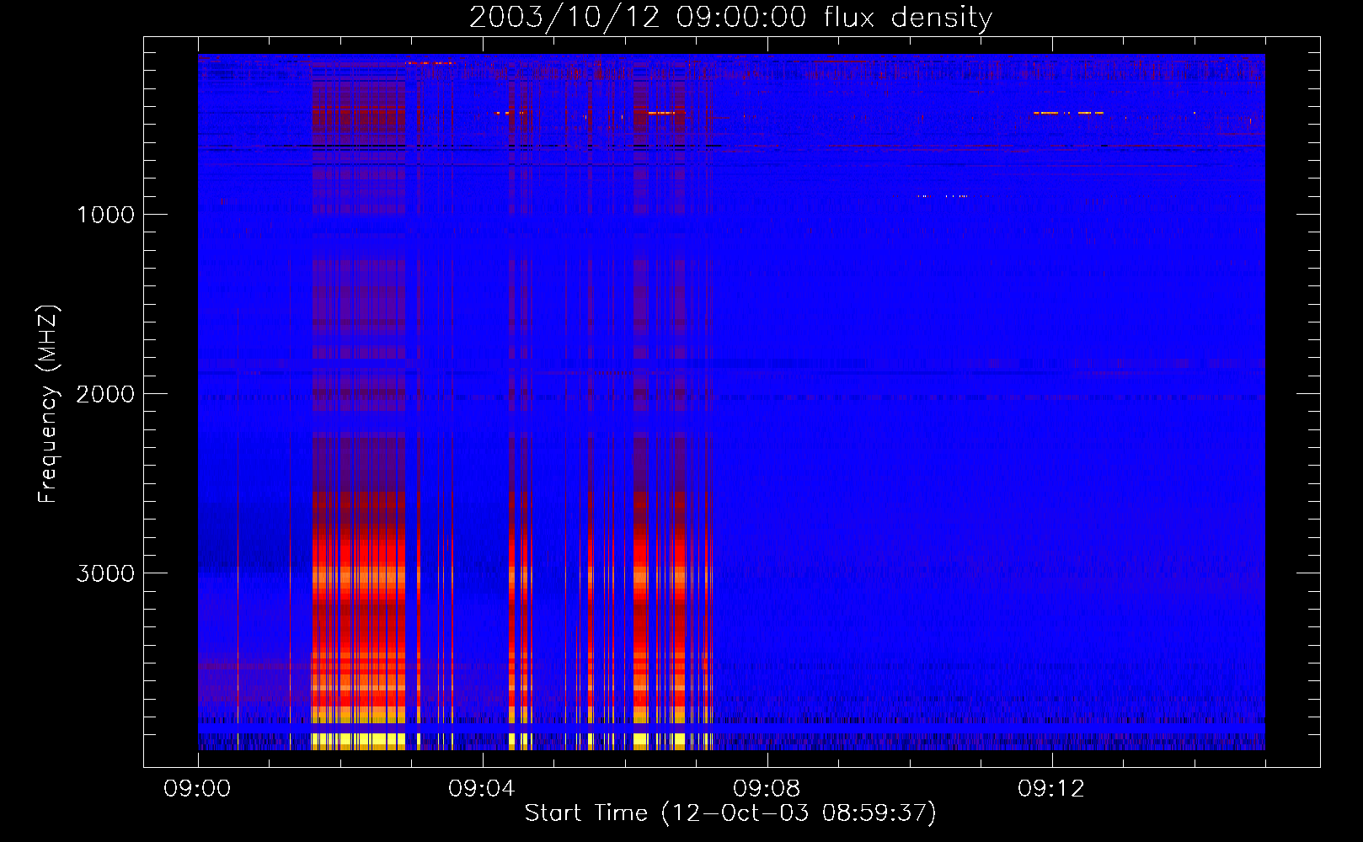Click the 2000 frequency tick label
The width and height of the screenshot is (1363, 842).
105,394
